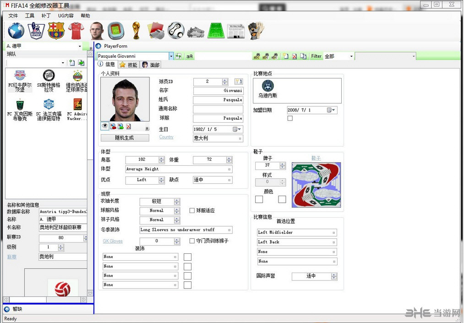This screenshot has width=464, height=323.
Task: Open the newspaper icon in toolbar
Action: (x=236, y=31)
